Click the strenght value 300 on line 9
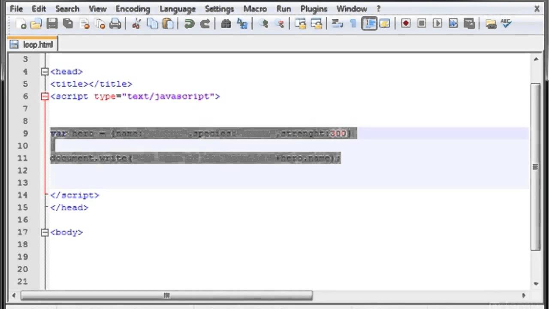 tap(338, 133)
